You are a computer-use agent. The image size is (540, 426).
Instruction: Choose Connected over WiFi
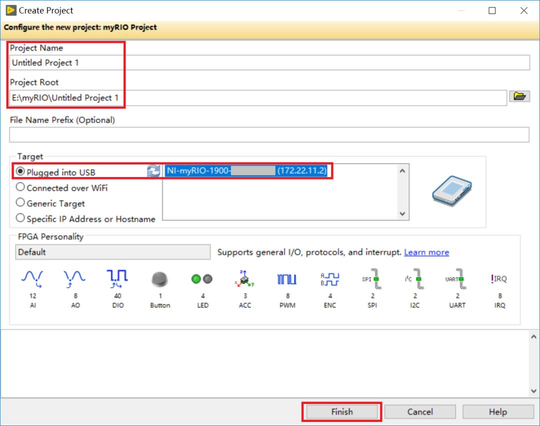point(19,187)
